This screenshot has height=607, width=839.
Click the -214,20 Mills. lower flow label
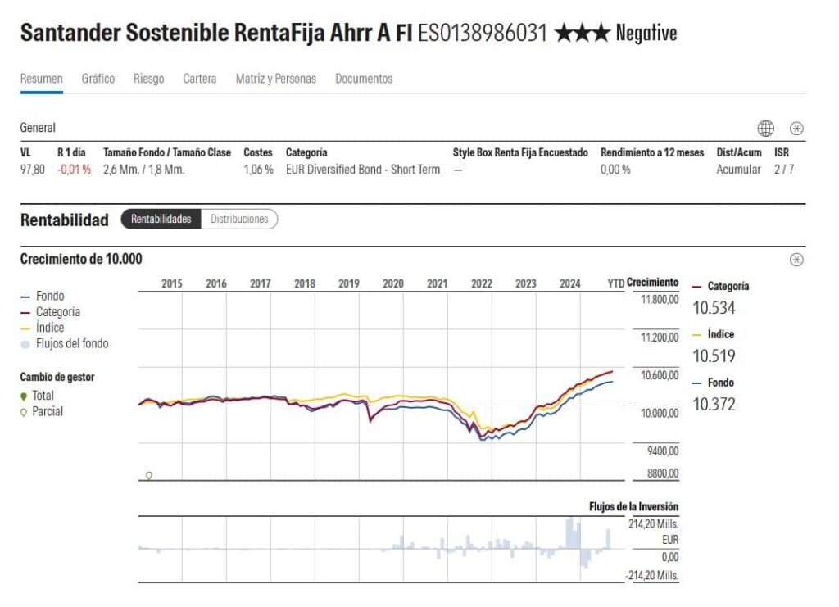pos(652,575)
